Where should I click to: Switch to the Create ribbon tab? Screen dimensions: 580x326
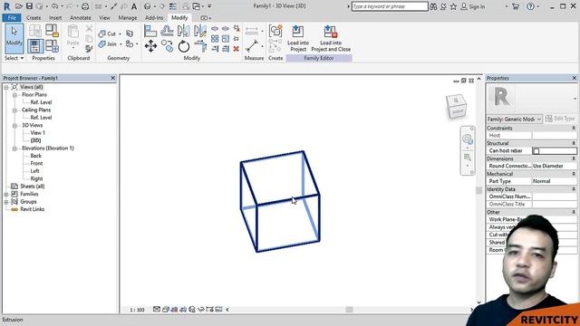click(x=34, y=18)
